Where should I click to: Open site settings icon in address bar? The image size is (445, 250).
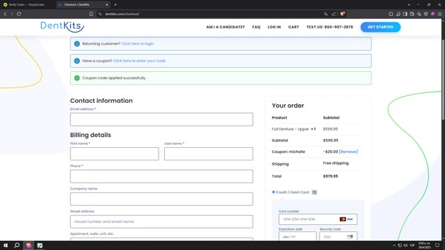click(x=100, y=14)
